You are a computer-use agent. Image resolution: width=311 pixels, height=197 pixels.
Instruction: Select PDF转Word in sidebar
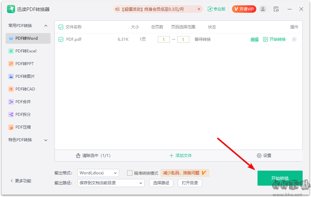(x=28, y=38)
